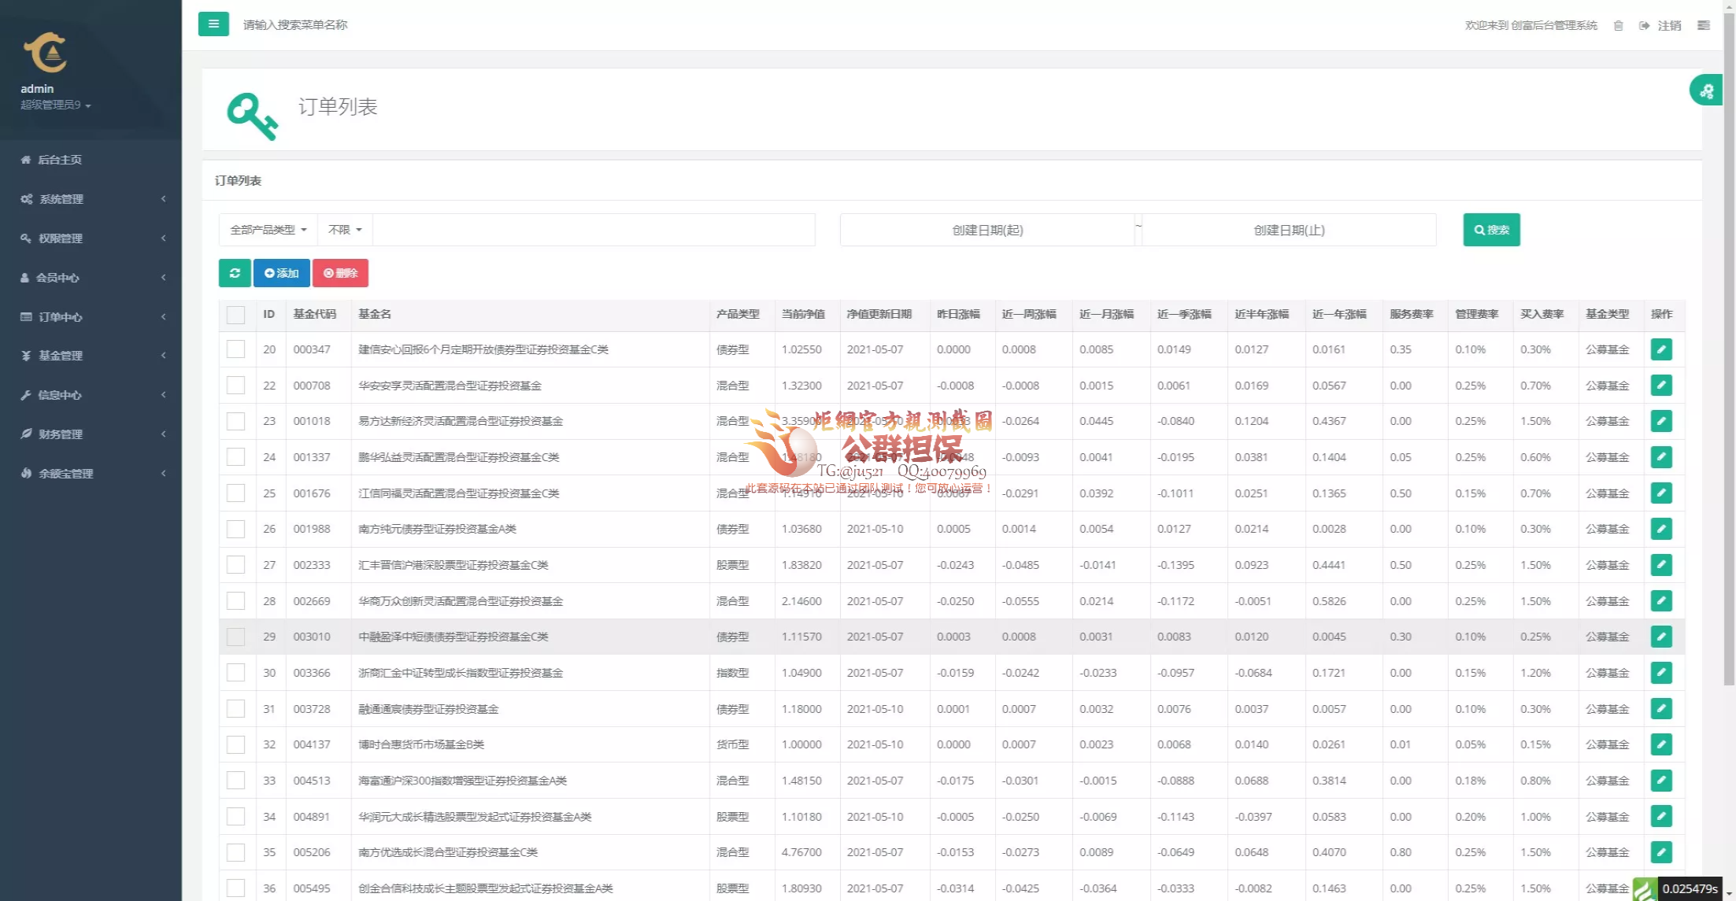This screenshot has width=1736, height=901.
Task: Open 后台主页 in sidebar
Action: (60, 160)
